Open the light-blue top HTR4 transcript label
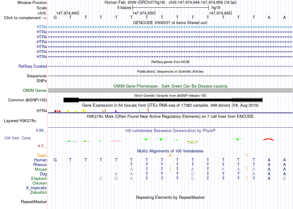293x209 pixels. [x=42, y=27]
